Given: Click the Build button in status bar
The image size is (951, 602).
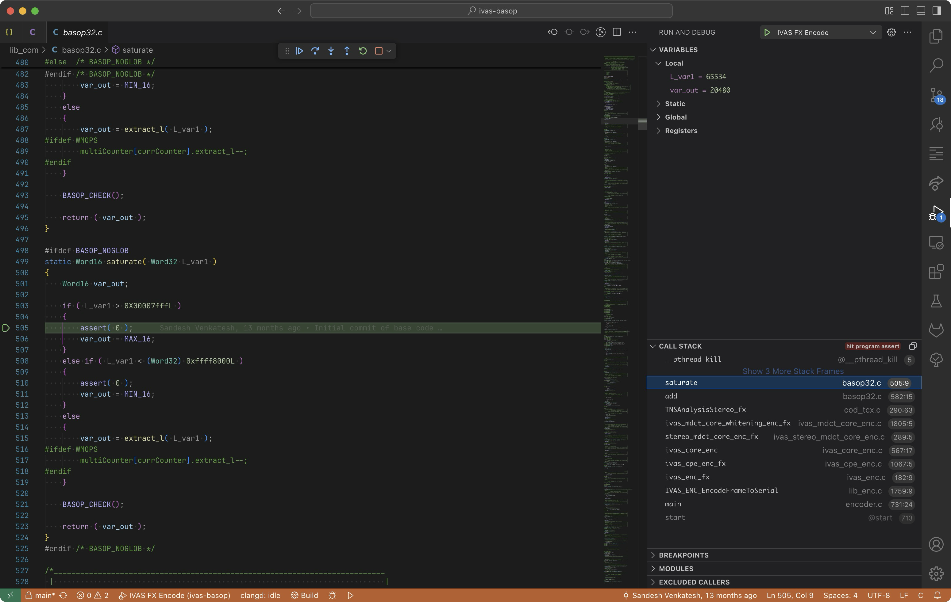Looking at the screenshot, I should (x=305, y=595).
